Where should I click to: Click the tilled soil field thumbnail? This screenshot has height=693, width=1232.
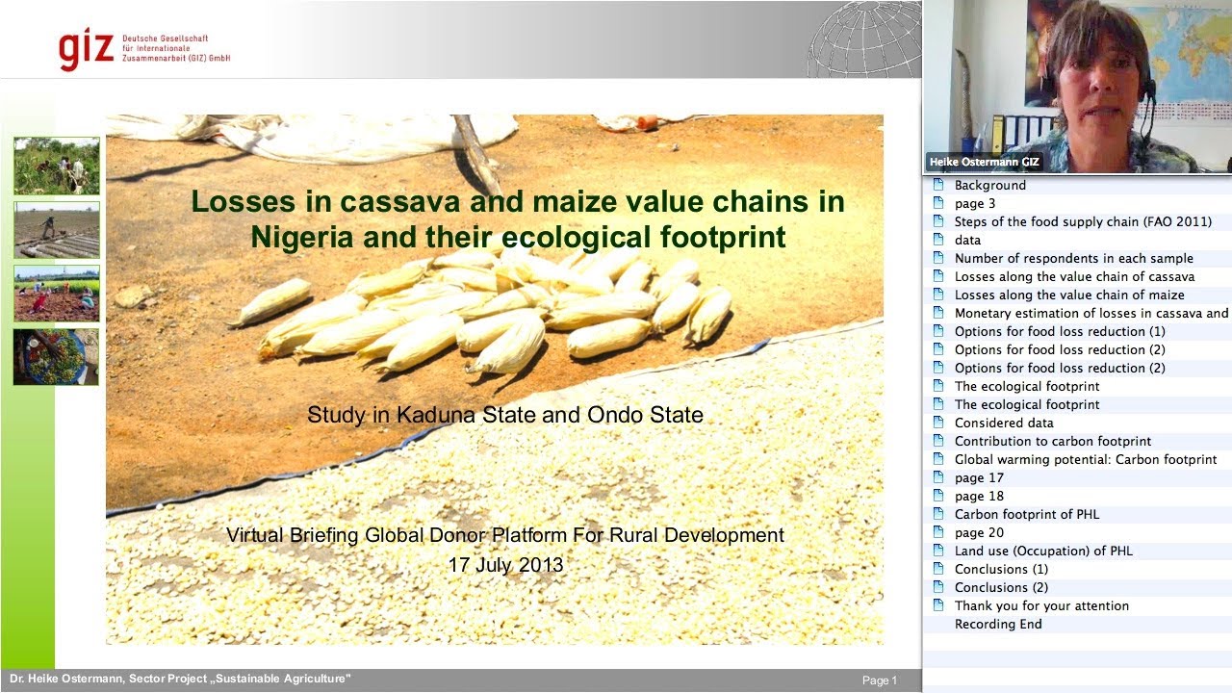coord(57,230)
